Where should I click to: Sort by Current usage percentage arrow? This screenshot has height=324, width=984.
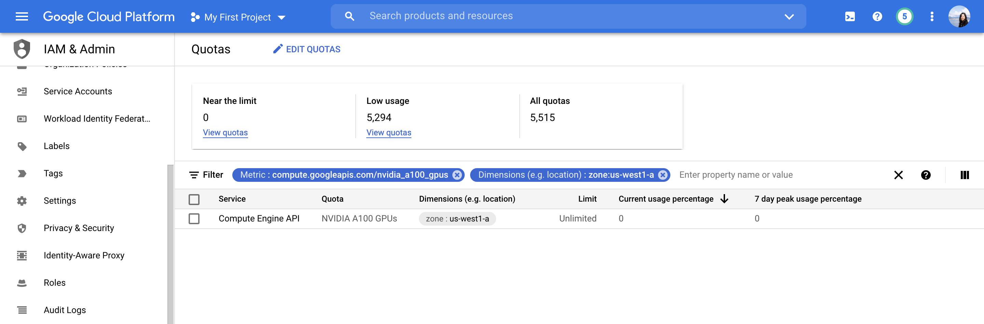click(724, 199)
